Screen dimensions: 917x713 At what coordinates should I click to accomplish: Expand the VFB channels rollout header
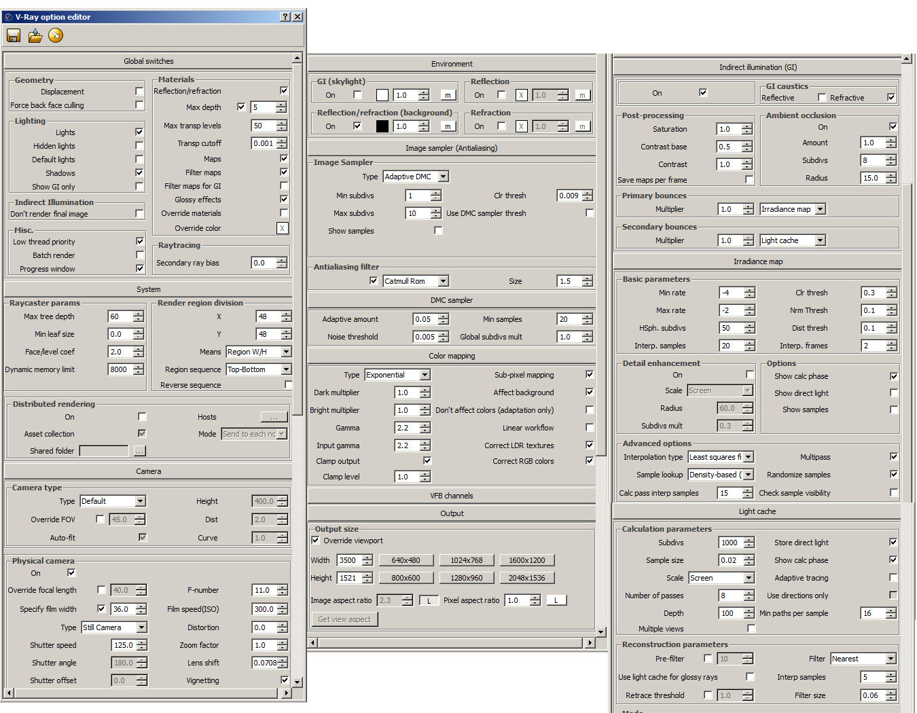[x=452, y=496]
